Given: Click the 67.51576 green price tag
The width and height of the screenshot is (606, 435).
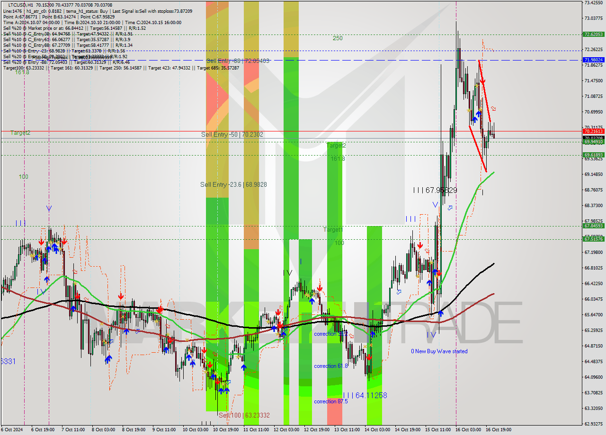Looking at the screenshot, I should pyautogui.click(x=594, y=239).
